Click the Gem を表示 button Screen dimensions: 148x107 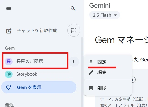click(39, 87)
